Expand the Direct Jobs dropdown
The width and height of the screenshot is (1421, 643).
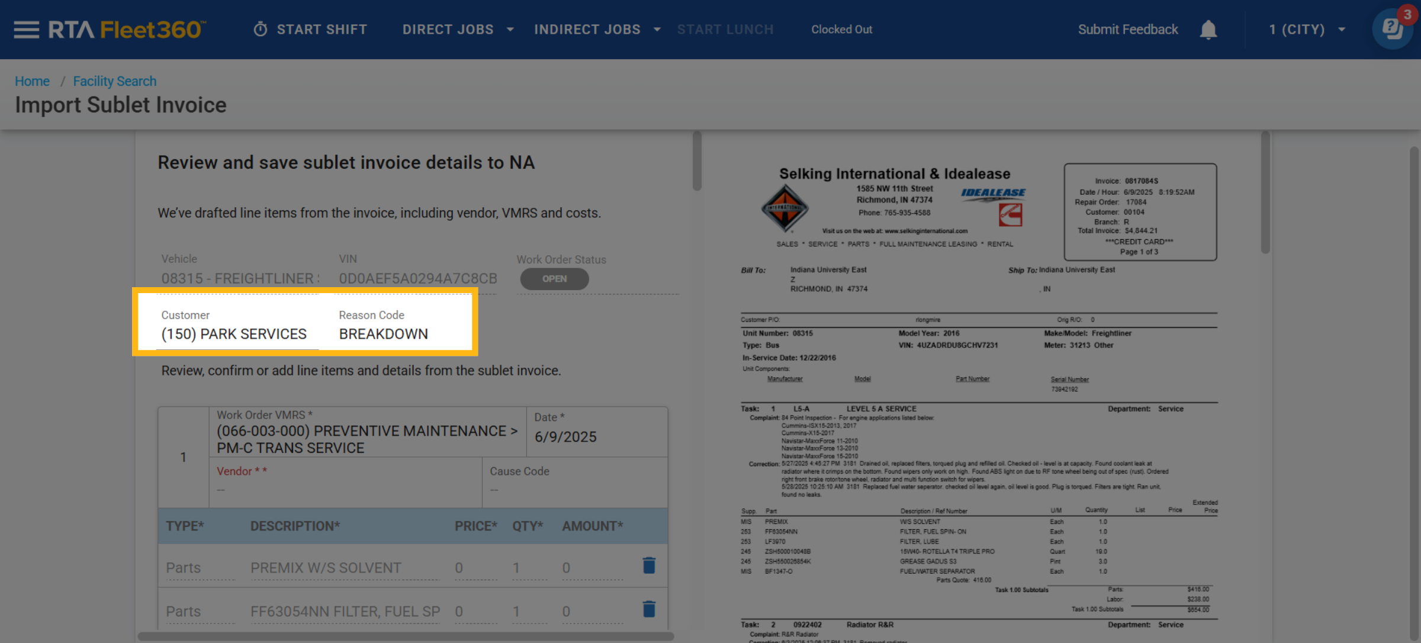coord(458,30)
